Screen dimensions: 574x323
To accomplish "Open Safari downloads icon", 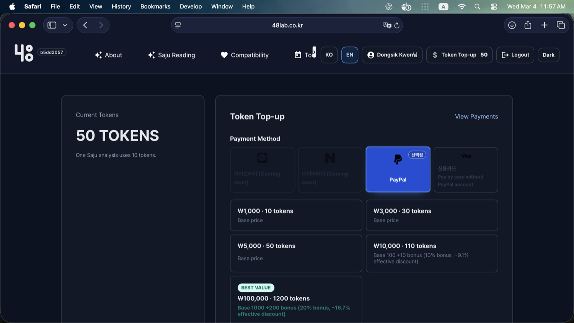I will (x=512, y=25).
